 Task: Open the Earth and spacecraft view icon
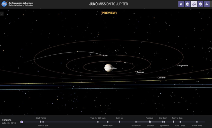click(x=187, y=4)
